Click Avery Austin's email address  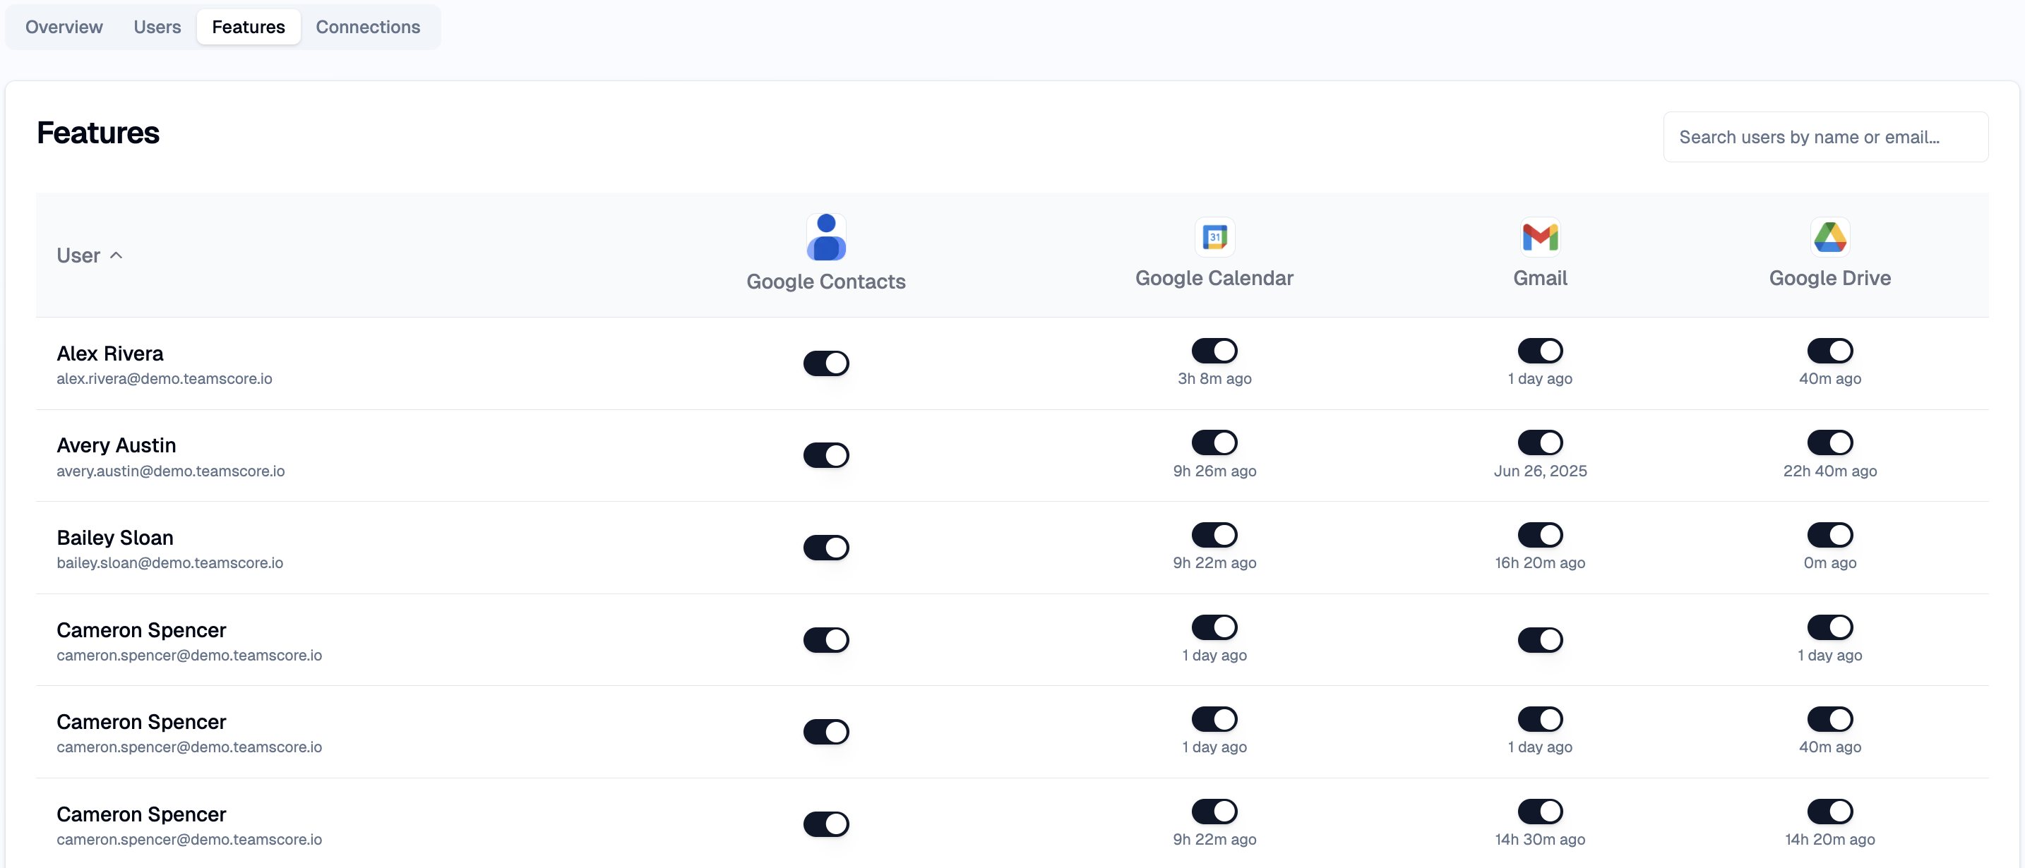click(171, 471)
